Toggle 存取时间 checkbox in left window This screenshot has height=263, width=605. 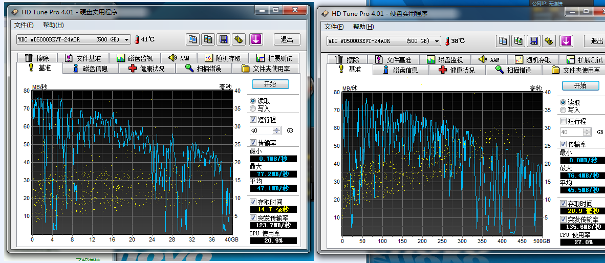(x=253, y=202)
